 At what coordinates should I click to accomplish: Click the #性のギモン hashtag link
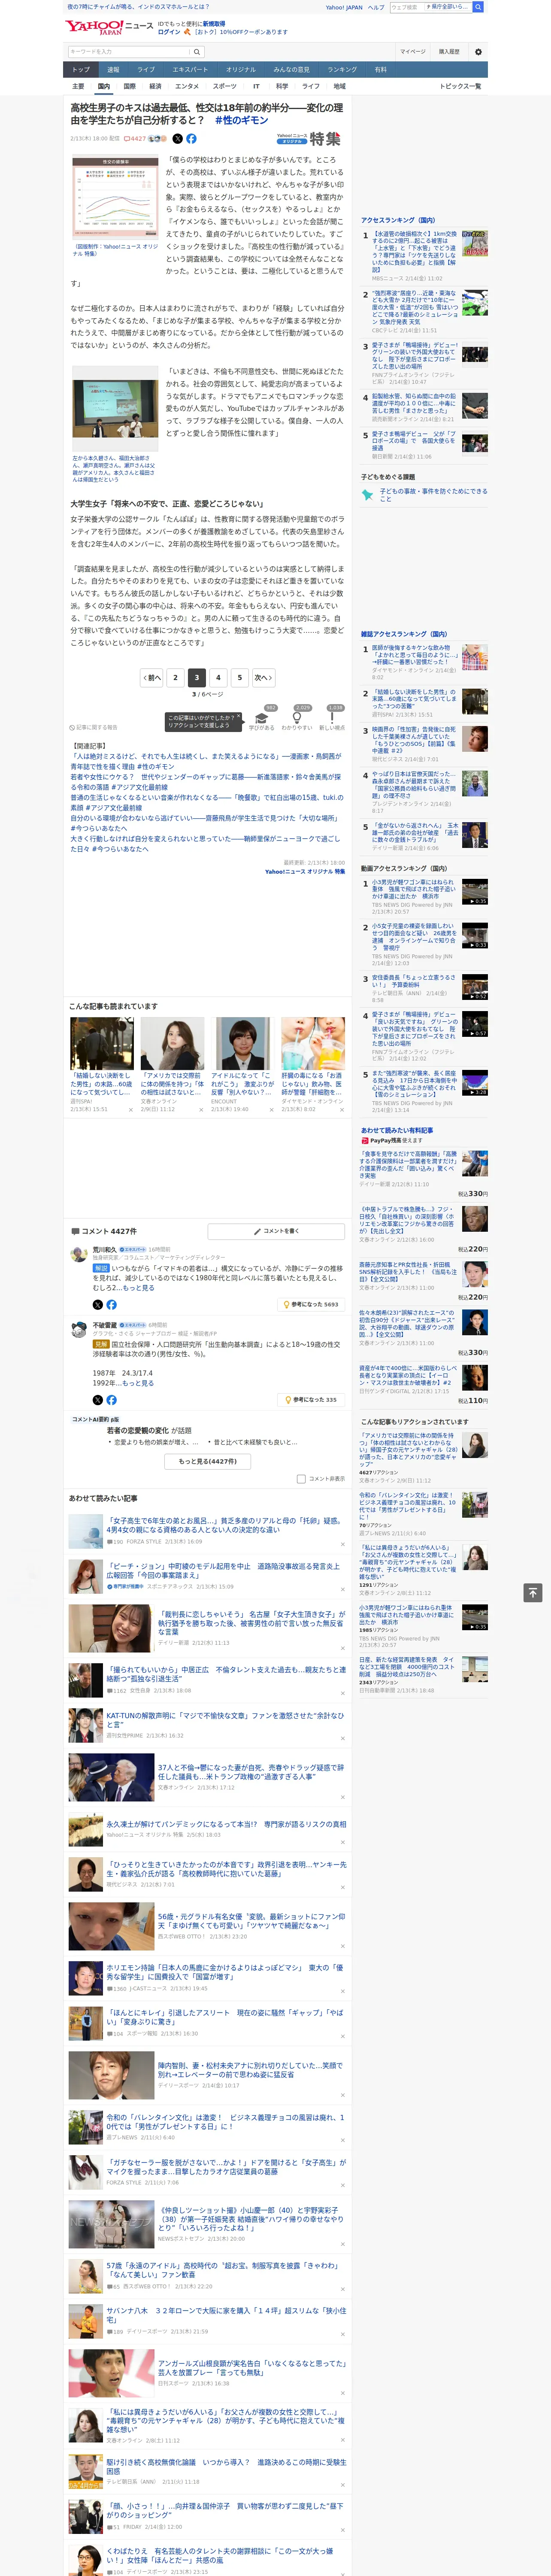[241, 120]
